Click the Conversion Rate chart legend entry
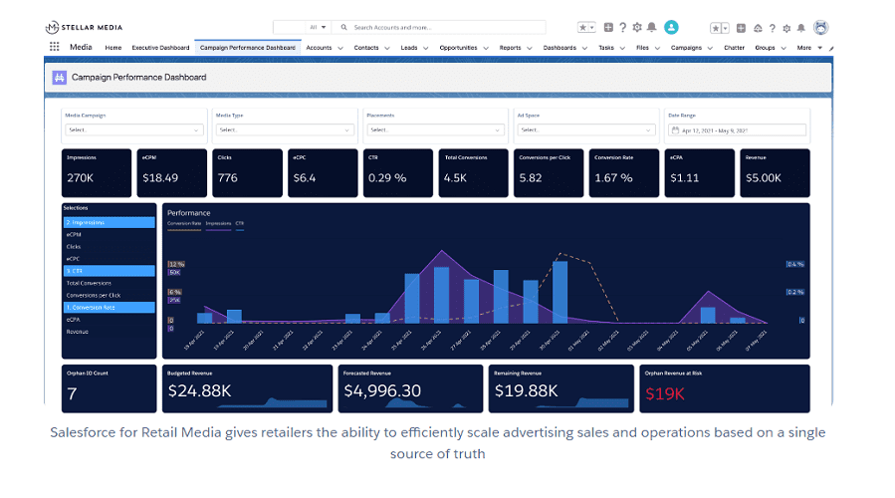 pos(184,224)
